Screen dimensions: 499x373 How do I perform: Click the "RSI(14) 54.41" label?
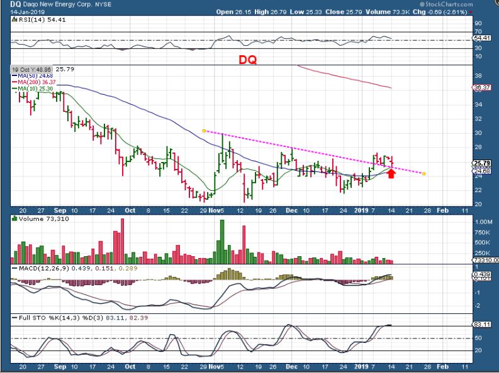click(42, 19)
